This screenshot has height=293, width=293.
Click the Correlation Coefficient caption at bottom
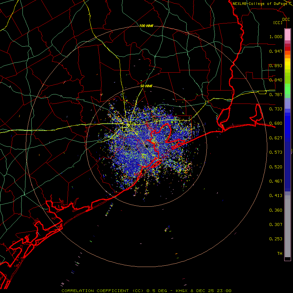tap(146, 291)
